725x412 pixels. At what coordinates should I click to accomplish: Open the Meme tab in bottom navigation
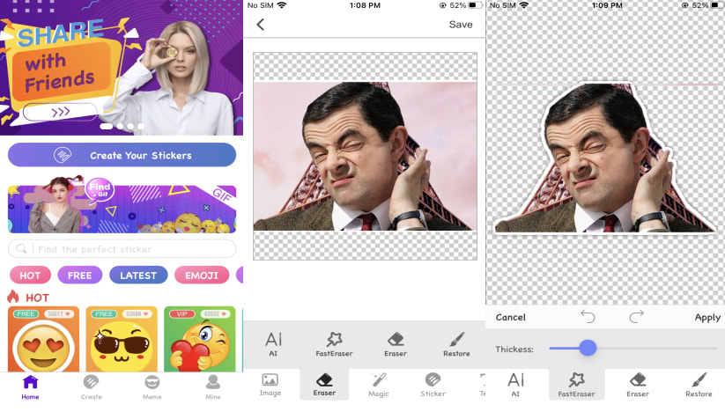pos(152,387)
